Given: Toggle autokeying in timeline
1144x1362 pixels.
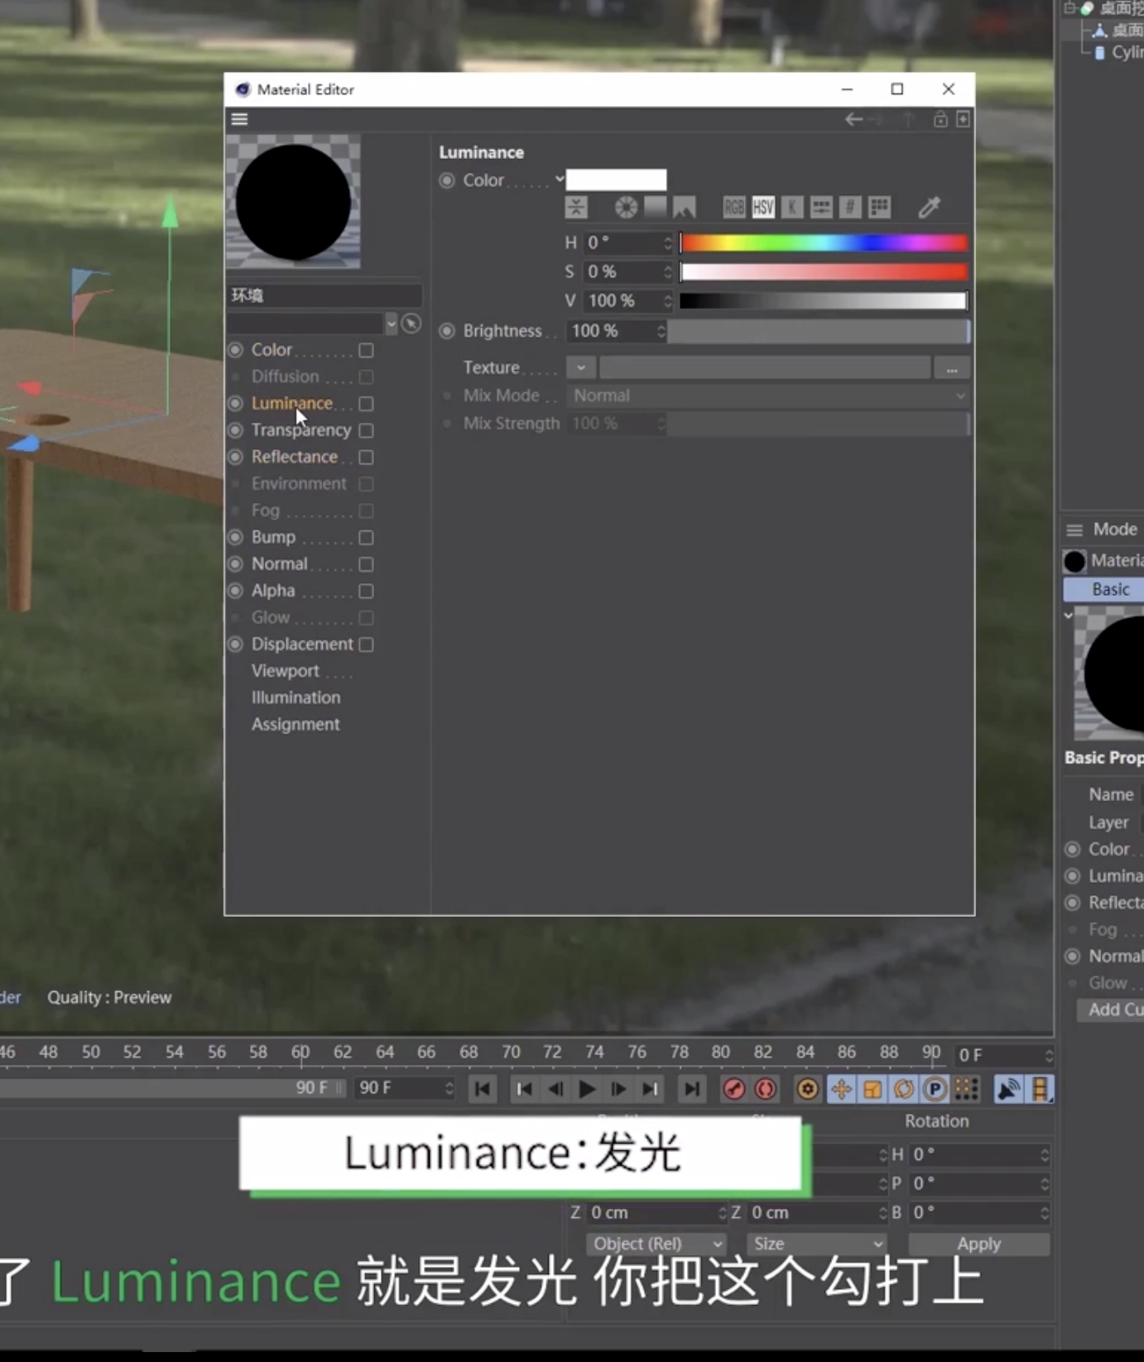Looking at the screenshot, I should tap(766, 1089).
